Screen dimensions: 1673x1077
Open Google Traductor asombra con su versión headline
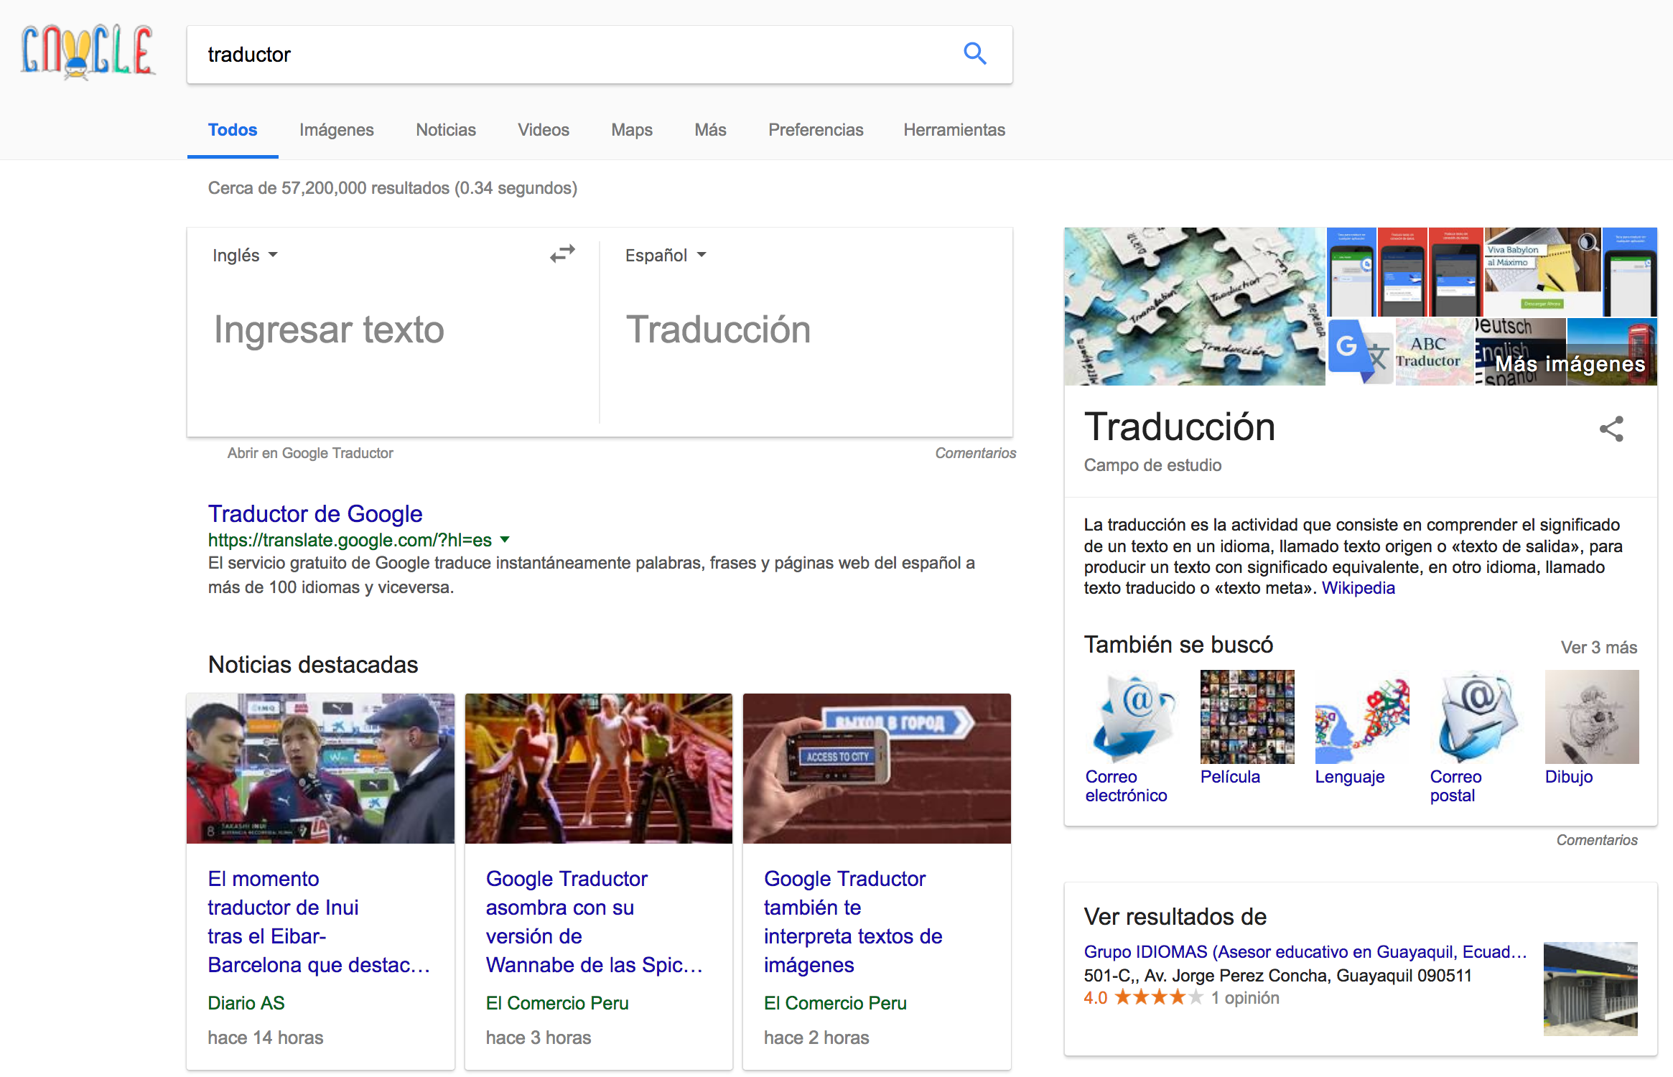coord(594,922)
